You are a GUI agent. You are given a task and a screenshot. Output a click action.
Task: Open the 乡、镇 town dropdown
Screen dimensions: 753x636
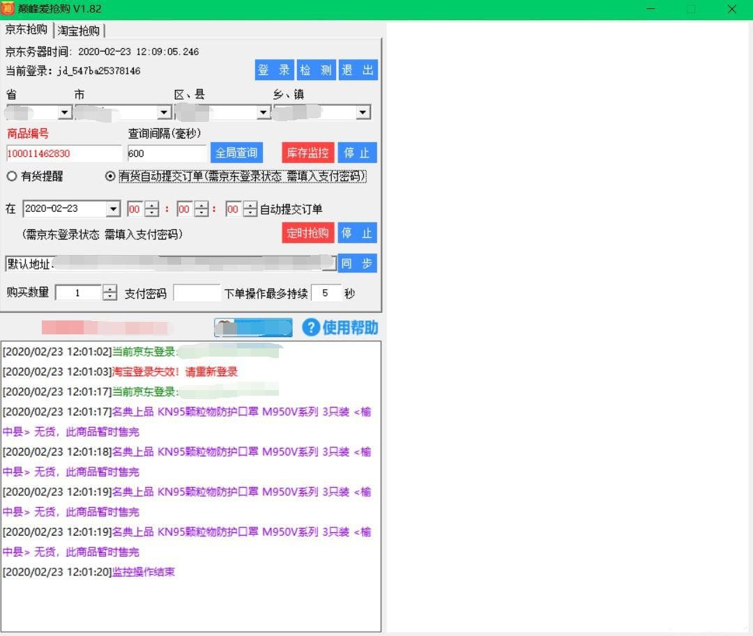click(363, 111)
